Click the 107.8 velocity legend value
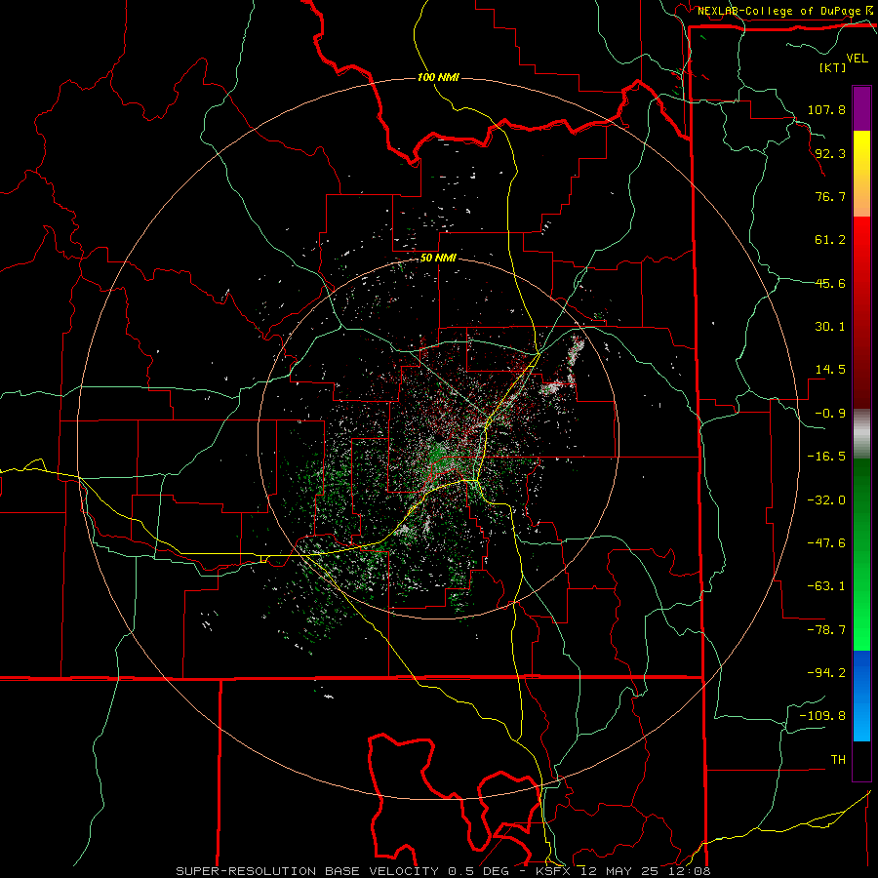Screen dimensions: 878x878 point(826,109)
